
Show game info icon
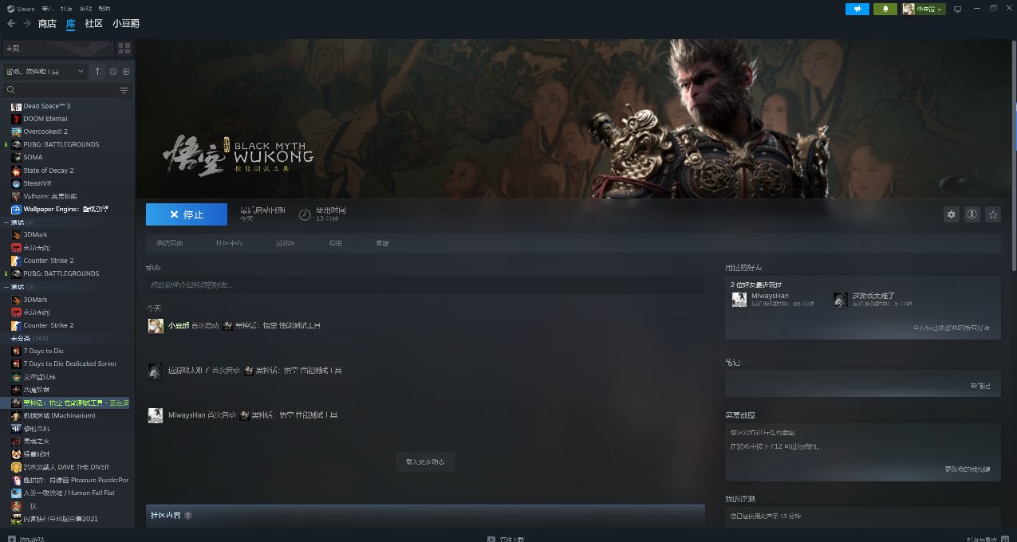click(x=972, y=214)
